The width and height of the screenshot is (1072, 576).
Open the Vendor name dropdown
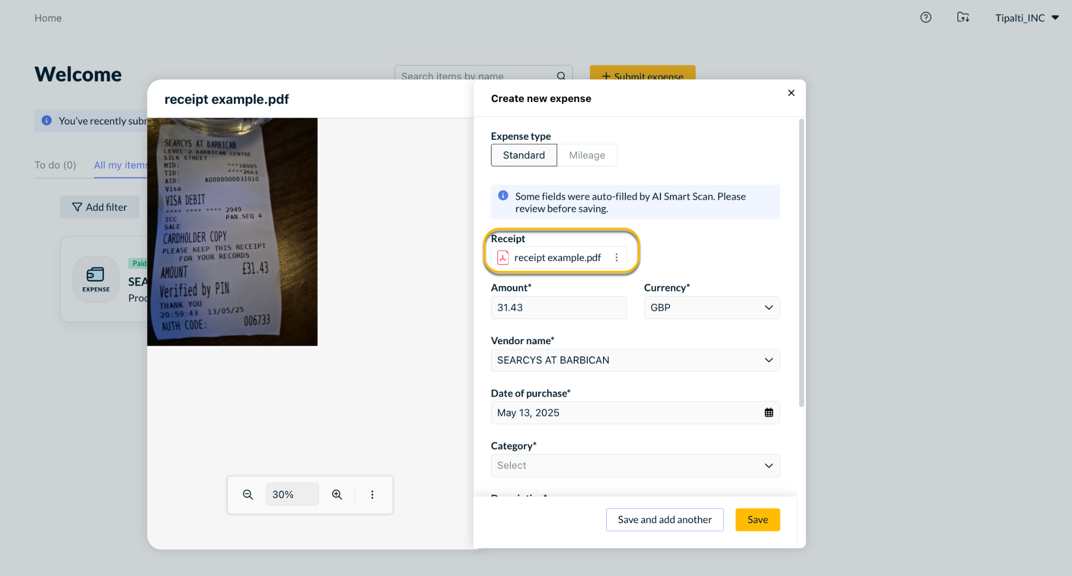pos(635,360)
